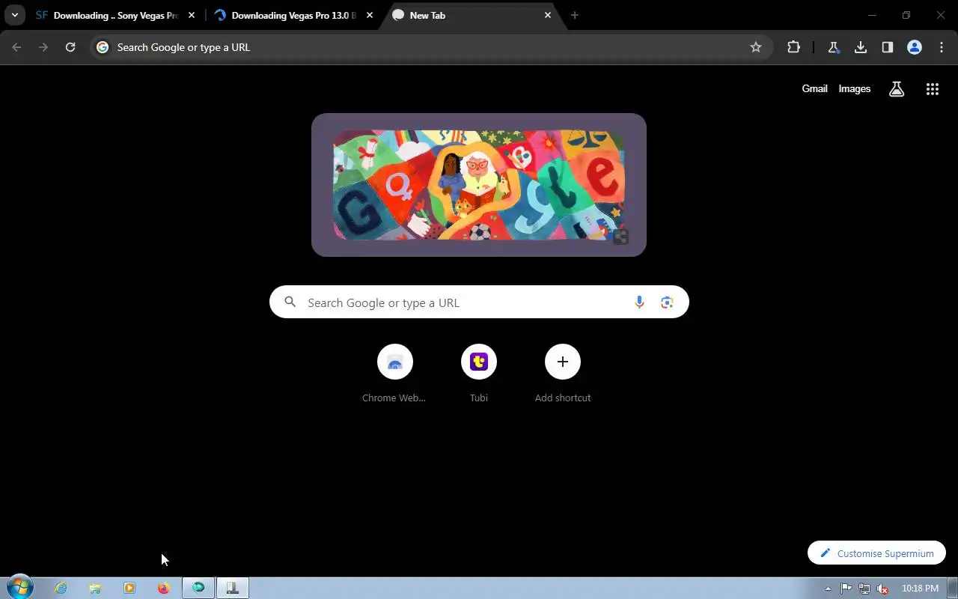Open the three-dot browser menu
Screen dimensions: 958x599
point(942,47)
